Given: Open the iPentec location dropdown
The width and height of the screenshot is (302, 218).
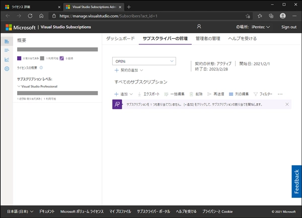Looking at the screenshot, I should [x=261, y=27].
